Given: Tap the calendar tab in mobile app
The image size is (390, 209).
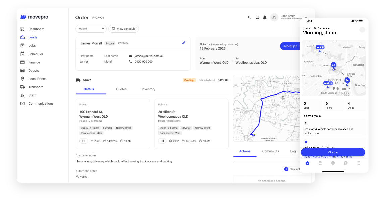Looking at the screenshot, I should click(x=320, y=163).
